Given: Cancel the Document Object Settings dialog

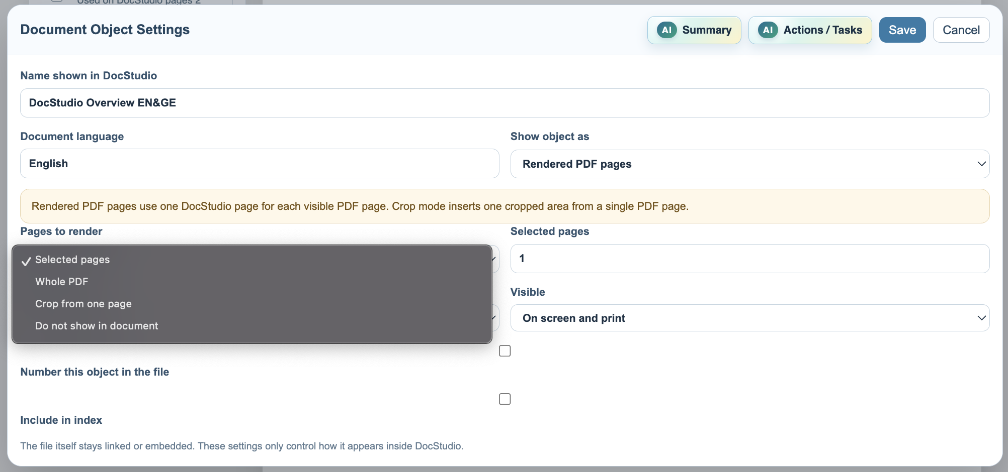Looking at the screenshot, I should click(x=961, y=30).
